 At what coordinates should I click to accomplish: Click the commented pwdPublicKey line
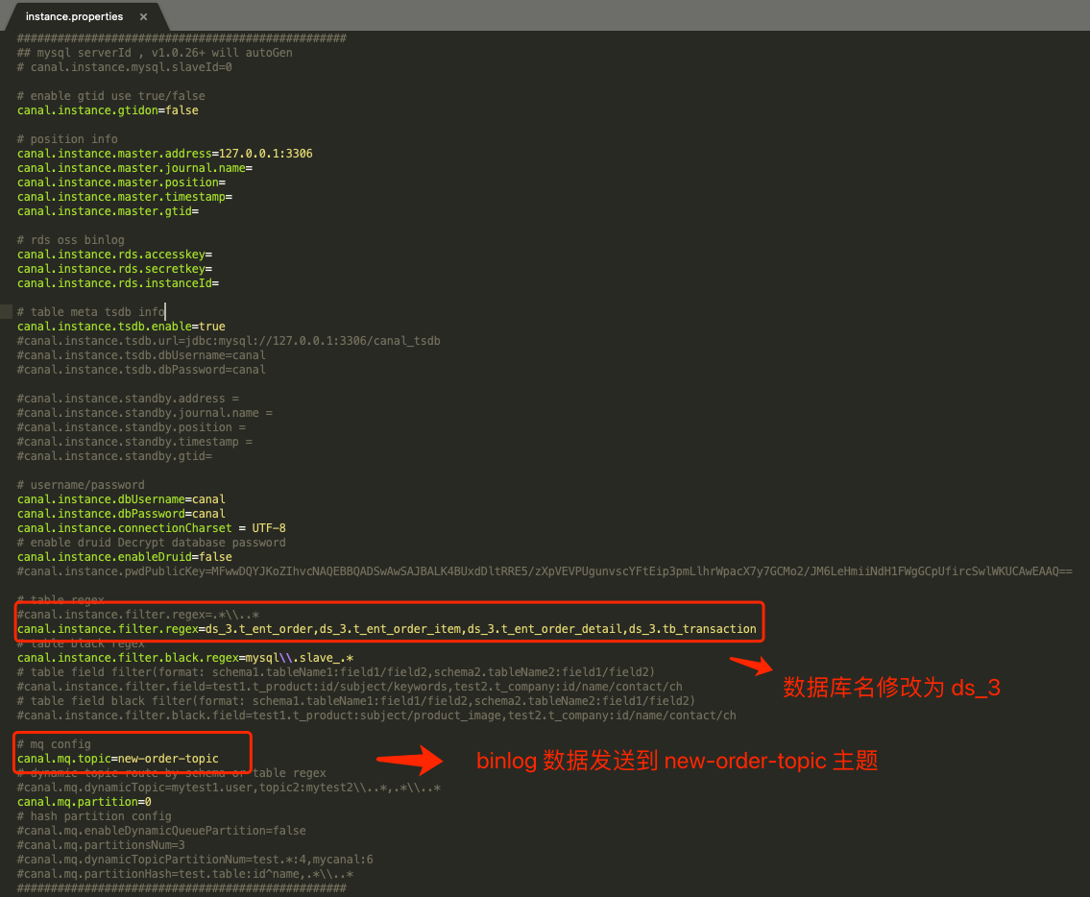pyautogui.click(x=544, y=571)
